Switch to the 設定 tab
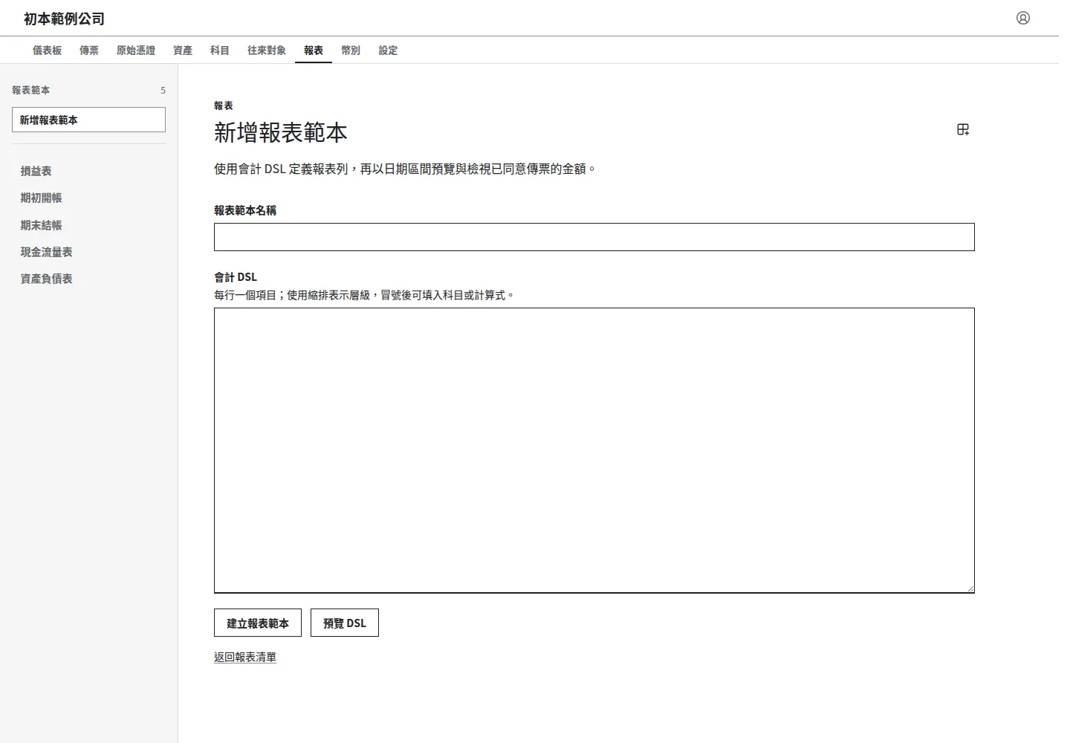1070x743 pixels. pyautogui.click(x=388, y=51)
